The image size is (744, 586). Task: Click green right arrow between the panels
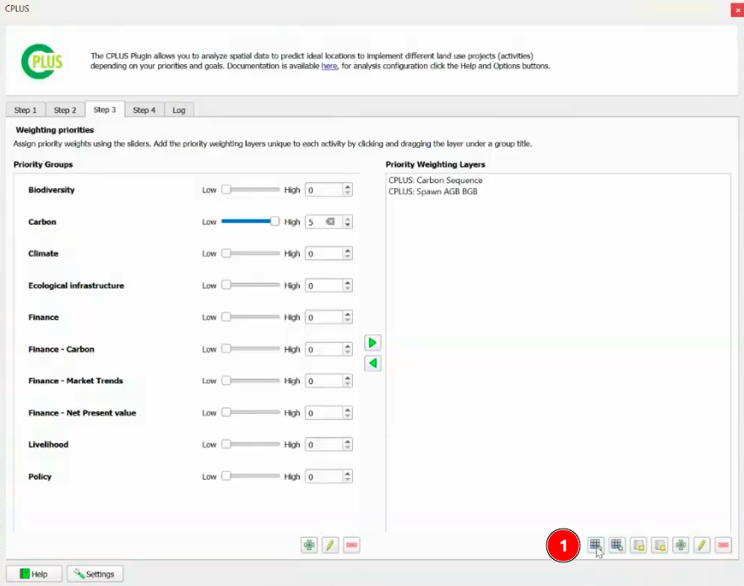click(372, 343)
